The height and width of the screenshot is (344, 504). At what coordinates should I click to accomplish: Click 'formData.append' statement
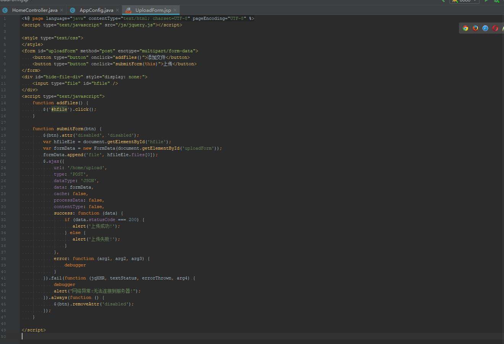click(x=100, y=155)
